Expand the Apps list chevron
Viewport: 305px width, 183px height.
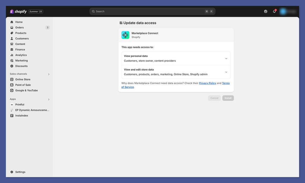coord(49,99)
